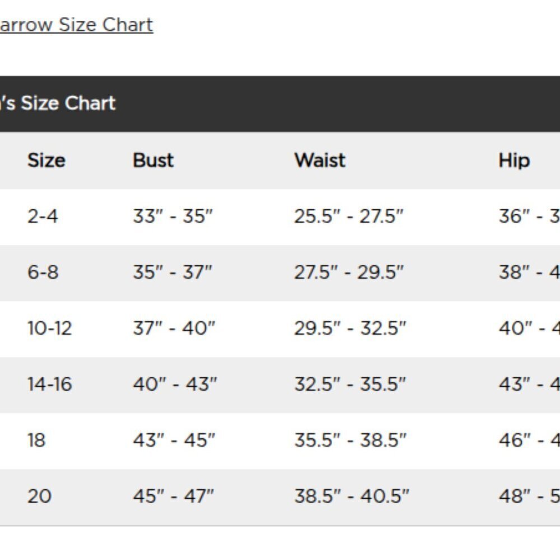Click size 14-16 row label

click(x=50, y=384)
